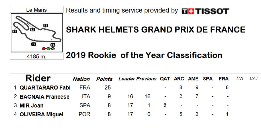Click the Tissot logo
The image size is (261, 134).
[x=205, y=11]
